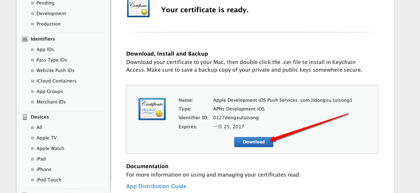Click bullet icon next to Apple Watch
The height and width of the screenshot is (193, 420).
[33, 149]
